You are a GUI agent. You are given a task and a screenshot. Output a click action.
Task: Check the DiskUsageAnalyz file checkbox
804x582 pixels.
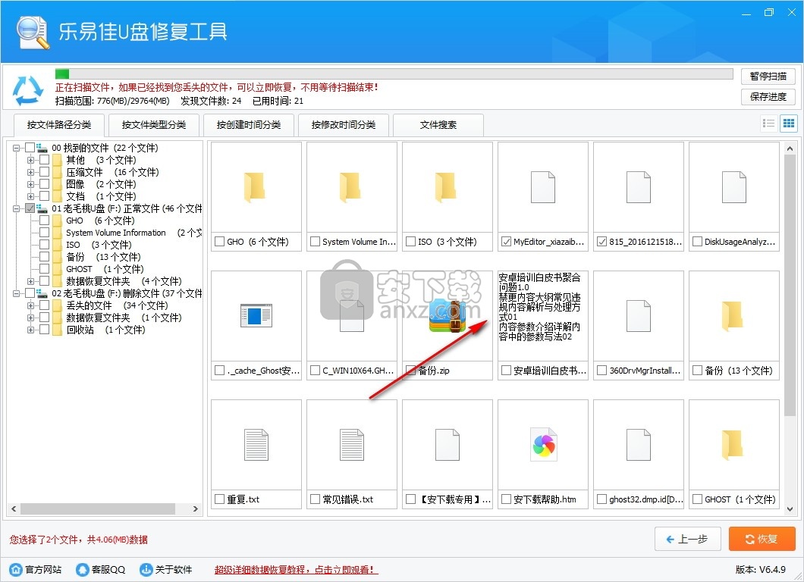point(697,241)
